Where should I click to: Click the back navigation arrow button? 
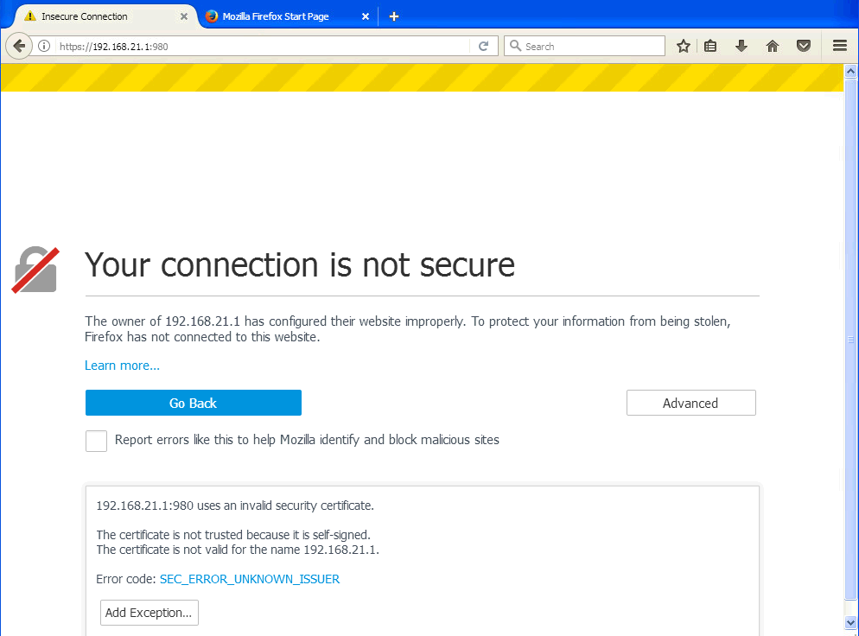coord(19,46)
